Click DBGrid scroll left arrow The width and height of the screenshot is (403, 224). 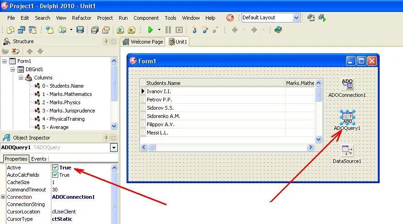tap(144, 147)
